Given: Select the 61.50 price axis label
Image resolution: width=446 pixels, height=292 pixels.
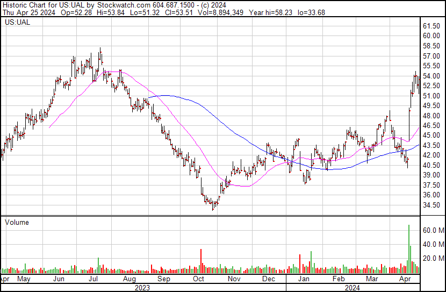Looking at the screenshot, I should coord(432,26).
